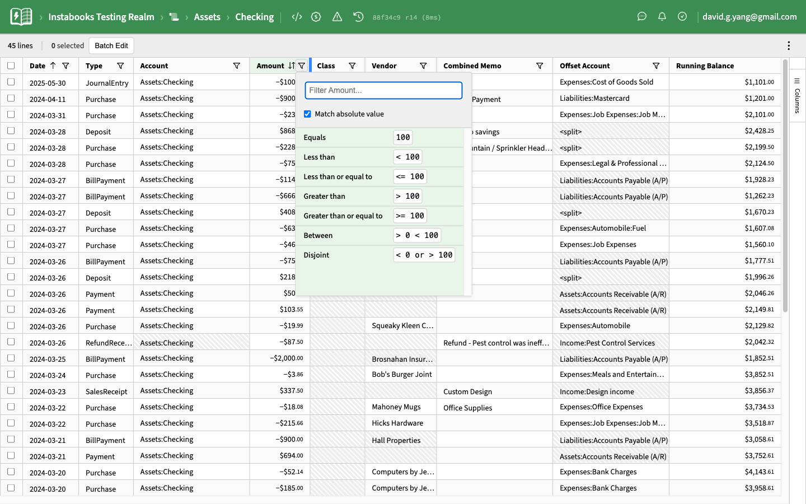Viewport: 806px width, 504px height.
Task: Go to the Checking breadcrumb
Action: [255, 17]
